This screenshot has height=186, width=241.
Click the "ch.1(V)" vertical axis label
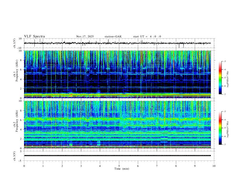pos(15,43)
